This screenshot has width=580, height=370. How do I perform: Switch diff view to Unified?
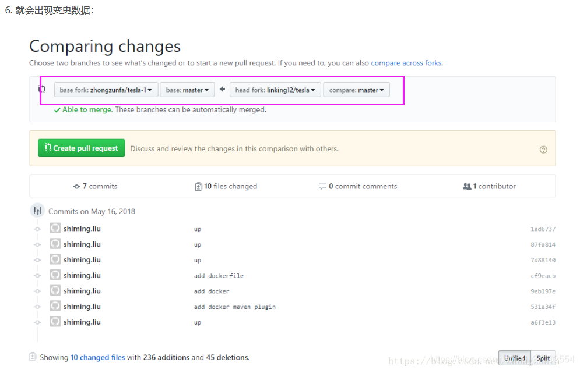pyautogui.click(x=515, y=358)
